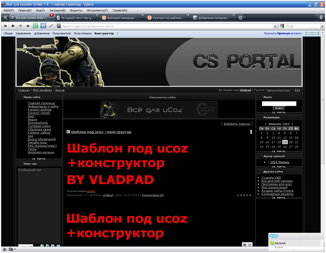
Task: Close the 'Добавление материал...' tab
Action: pos(234,15)
